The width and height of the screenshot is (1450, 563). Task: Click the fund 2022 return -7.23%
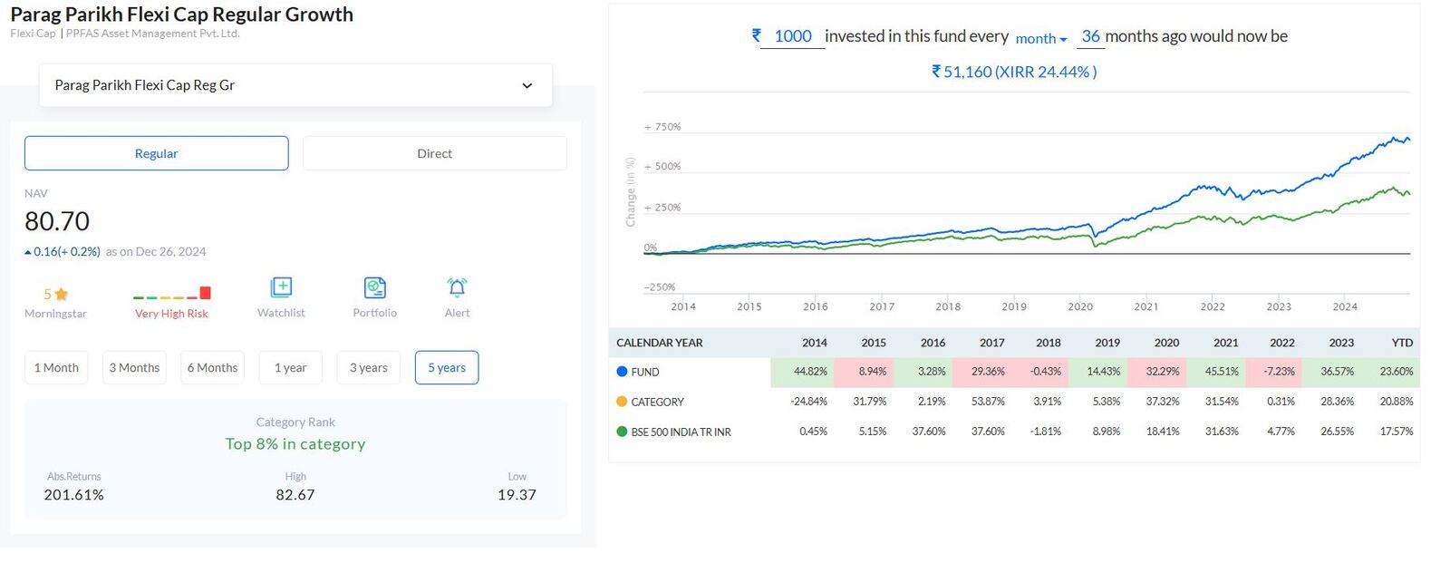1279,372
